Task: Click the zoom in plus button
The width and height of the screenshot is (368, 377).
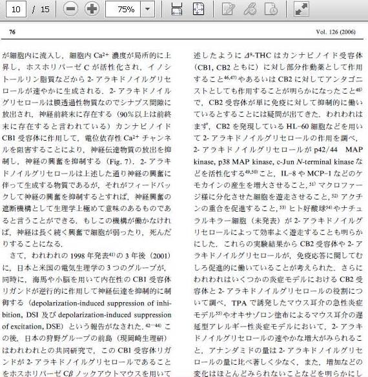Action: (92, 9)
